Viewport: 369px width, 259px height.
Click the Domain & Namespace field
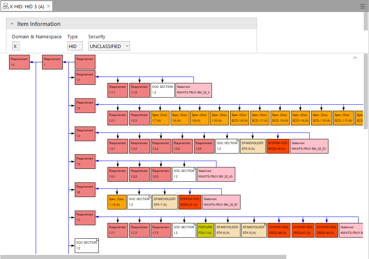(x=15, y=46)
